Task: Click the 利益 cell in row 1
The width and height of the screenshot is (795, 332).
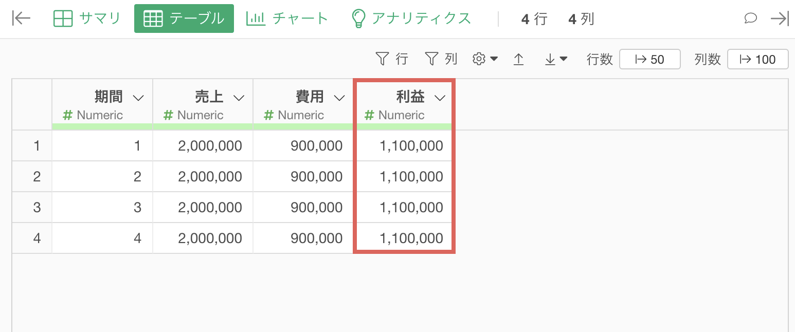Action: tap(404, 146)
